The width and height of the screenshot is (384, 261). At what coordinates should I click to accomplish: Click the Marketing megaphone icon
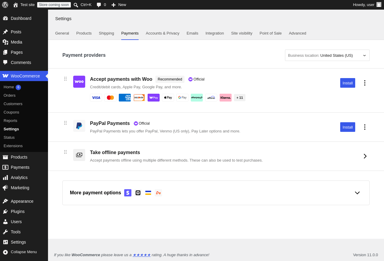(5, 188)
